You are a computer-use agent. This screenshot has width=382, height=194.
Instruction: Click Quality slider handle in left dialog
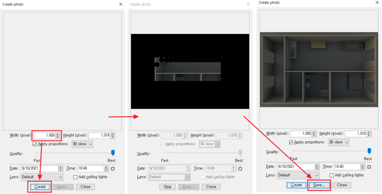point(113,153)
